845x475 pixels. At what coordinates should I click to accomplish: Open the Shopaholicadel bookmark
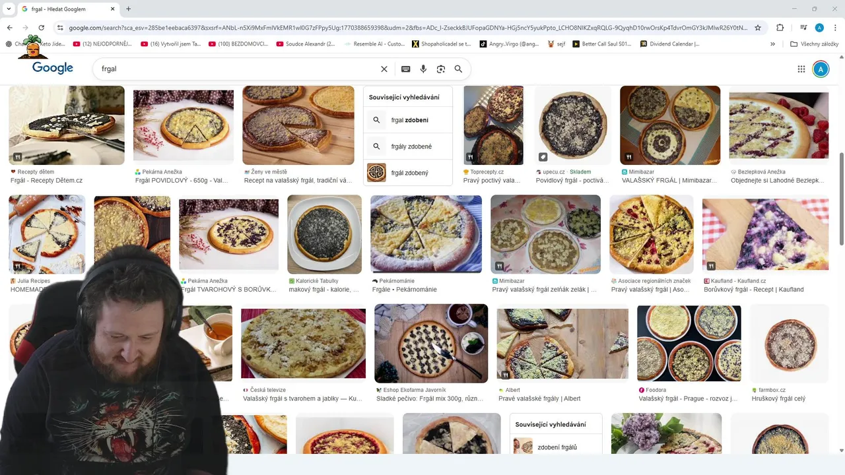[442, 44]
